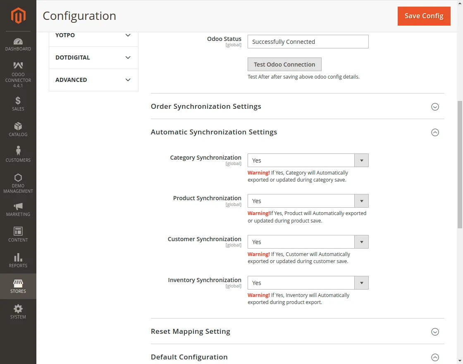The height and width of the screenshot is (364, 463).
Task: Open the Sales section in sidebar
Action: pos(18,103)
